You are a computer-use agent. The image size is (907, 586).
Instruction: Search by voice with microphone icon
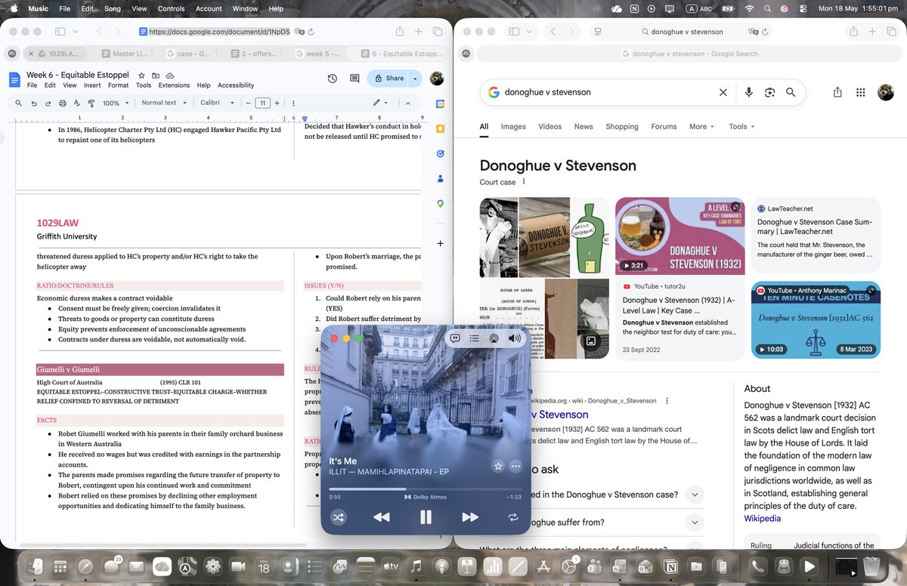748,92
